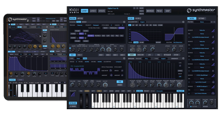Go to the next preset arrow
Image resolution: width=222 pixels, height=114 pixels.
137,8
